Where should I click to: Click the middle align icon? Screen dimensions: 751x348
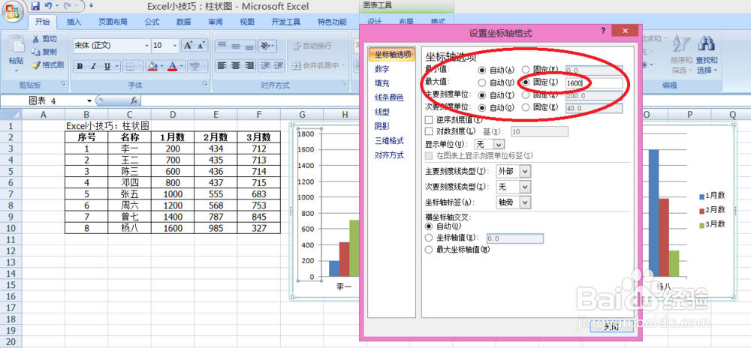click(235, 46)
